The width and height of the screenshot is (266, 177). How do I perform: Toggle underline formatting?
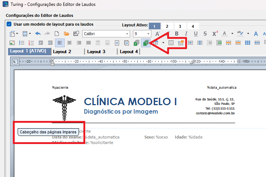196,34
